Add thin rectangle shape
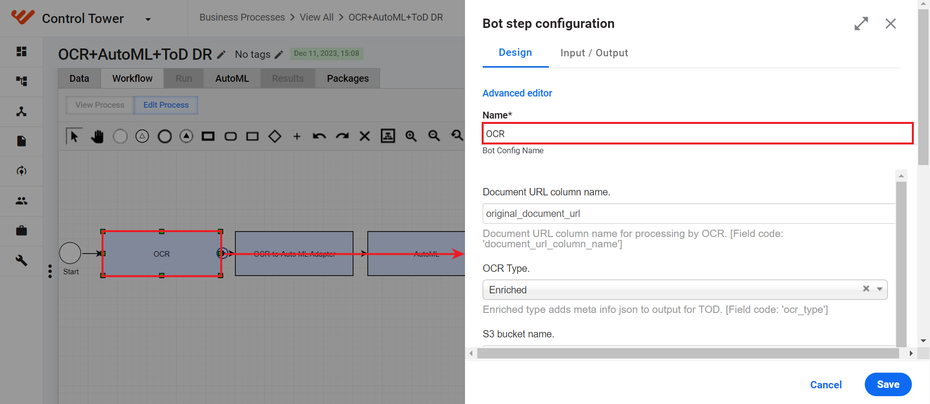This screenshot has width=930, height=404. 253,136
